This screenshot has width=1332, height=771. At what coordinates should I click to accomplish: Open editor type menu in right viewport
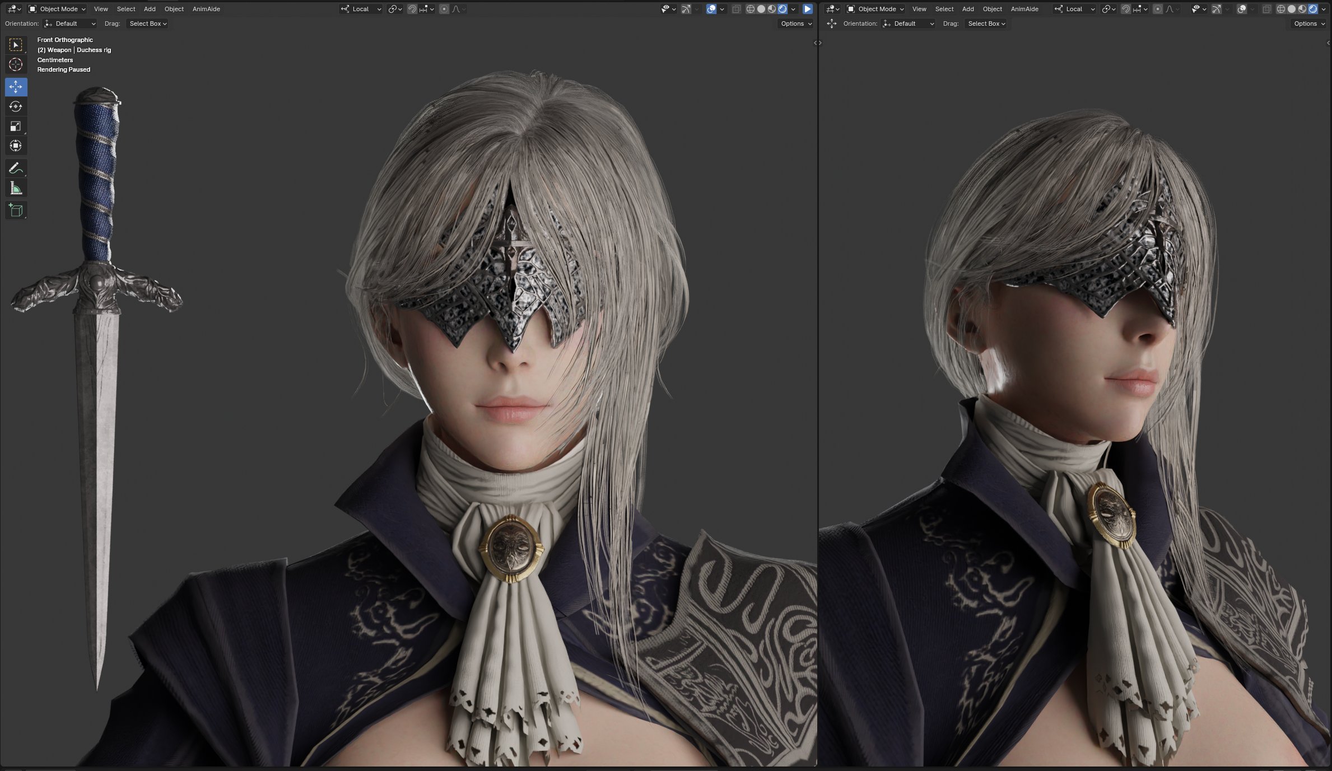(832, 9)
